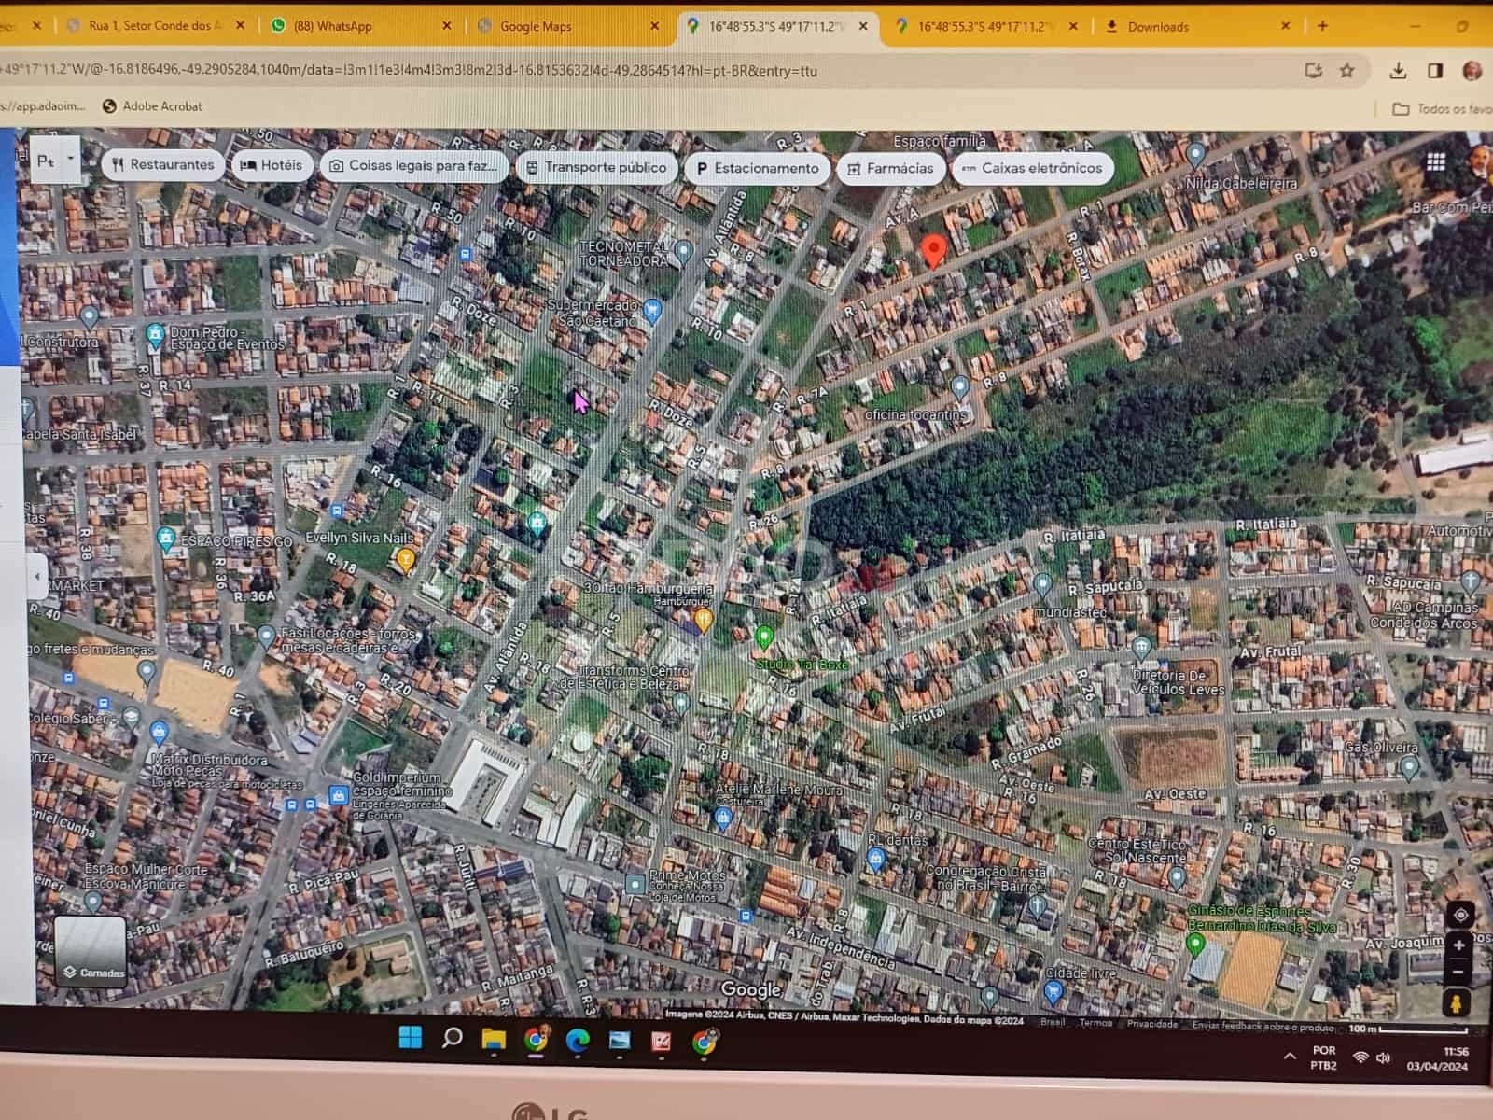Select Congregação Cristã no Brasil marker
This screenshot has width=1493, height=1120.
click(x=1037, y=903)
